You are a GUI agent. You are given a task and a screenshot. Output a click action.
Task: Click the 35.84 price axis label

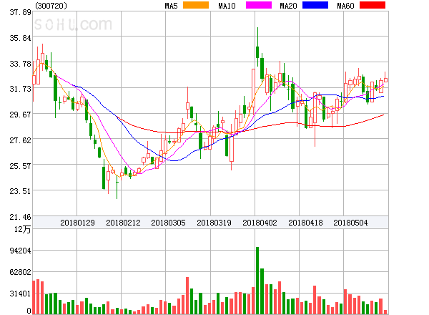[20, 38]
